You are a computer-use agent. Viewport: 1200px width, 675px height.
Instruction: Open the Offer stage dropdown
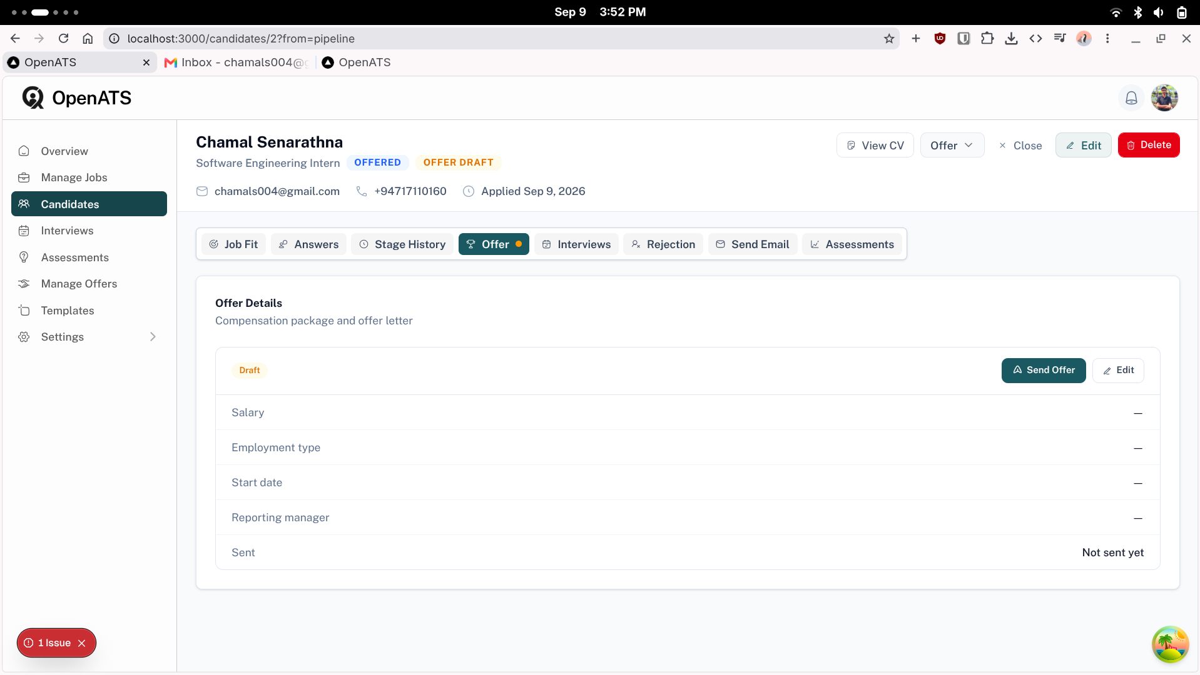pyautogui.click(x=952, y=145)
